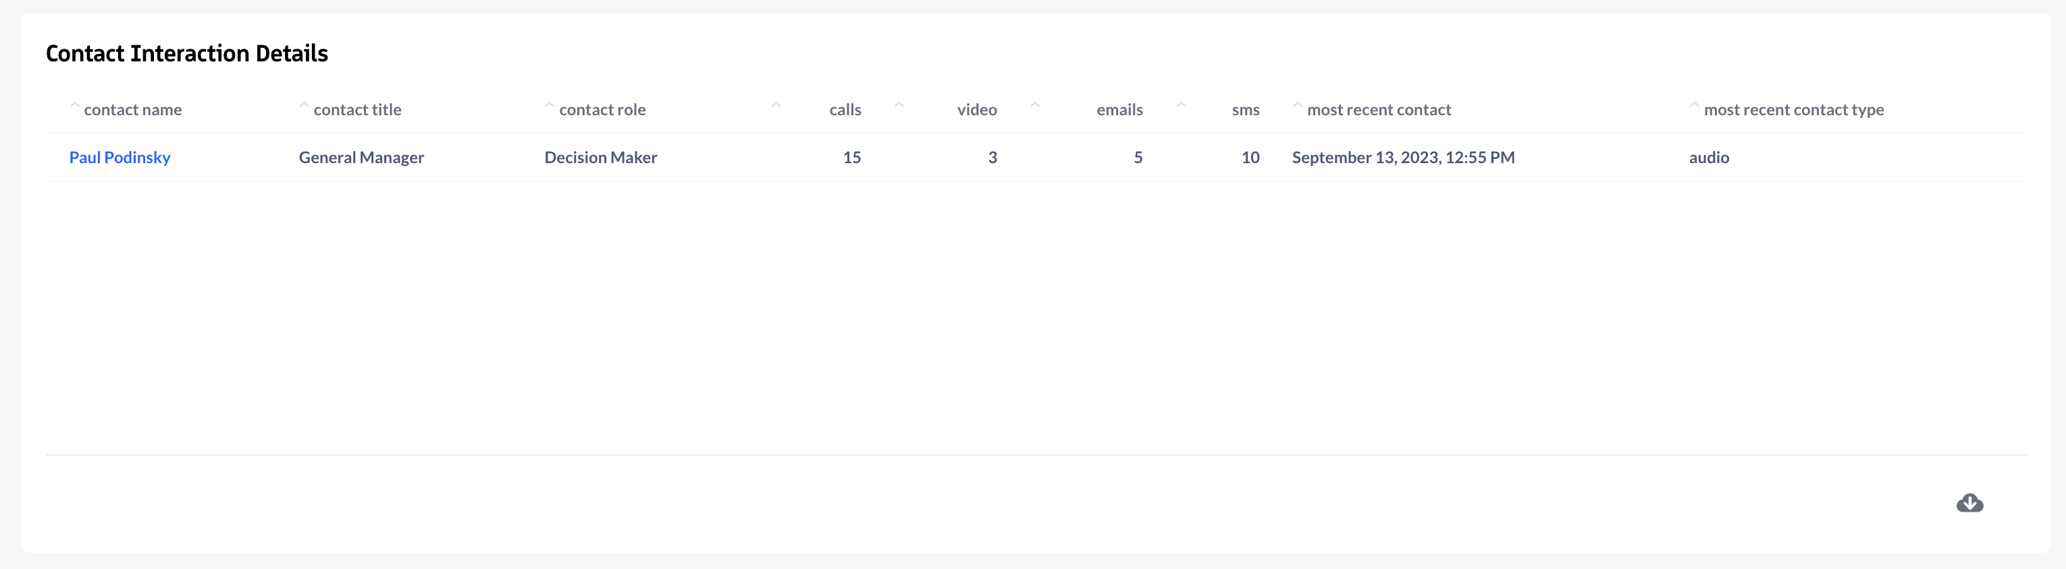2066x569 pixels.
Task: Select the contact name column header
Action: (x=133, y=110)
